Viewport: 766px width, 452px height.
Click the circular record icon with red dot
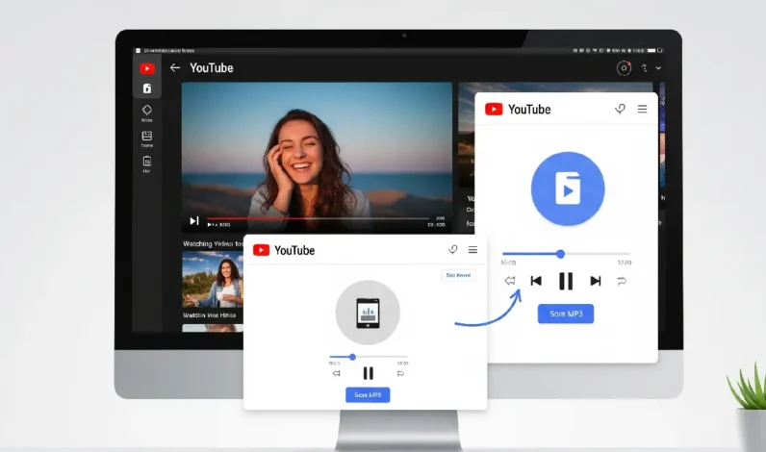click(x=624, y=68)
